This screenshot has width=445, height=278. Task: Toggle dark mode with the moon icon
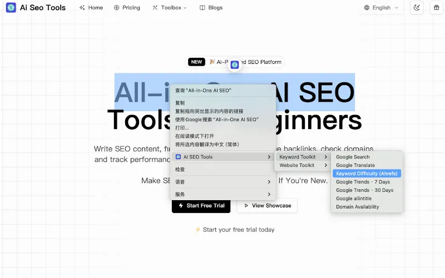[x=417, y=8]
